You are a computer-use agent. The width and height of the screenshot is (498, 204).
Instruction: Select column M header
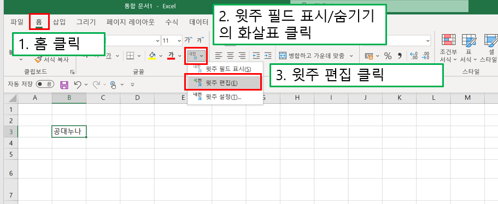[467, 98]
